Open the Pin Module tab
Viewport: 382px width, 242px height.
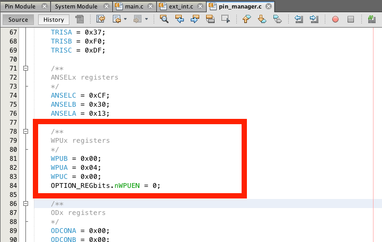pyautogui.click(x=20, y=6)
